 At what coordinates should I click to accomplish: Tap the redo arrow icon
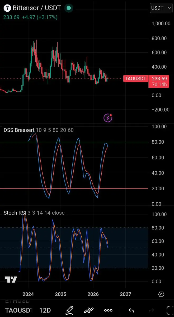pos(151,310)
